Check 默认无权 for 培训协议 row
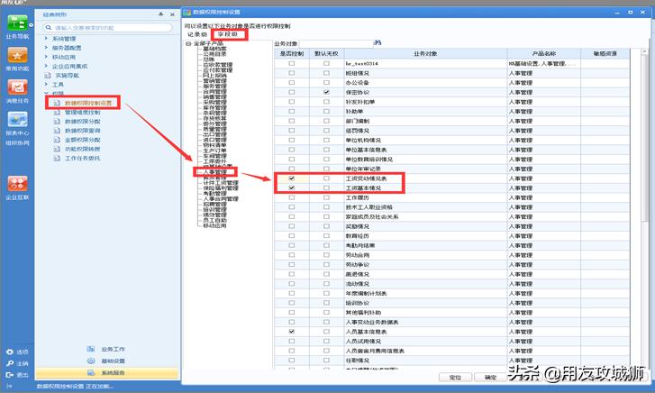 coord(326,303)
